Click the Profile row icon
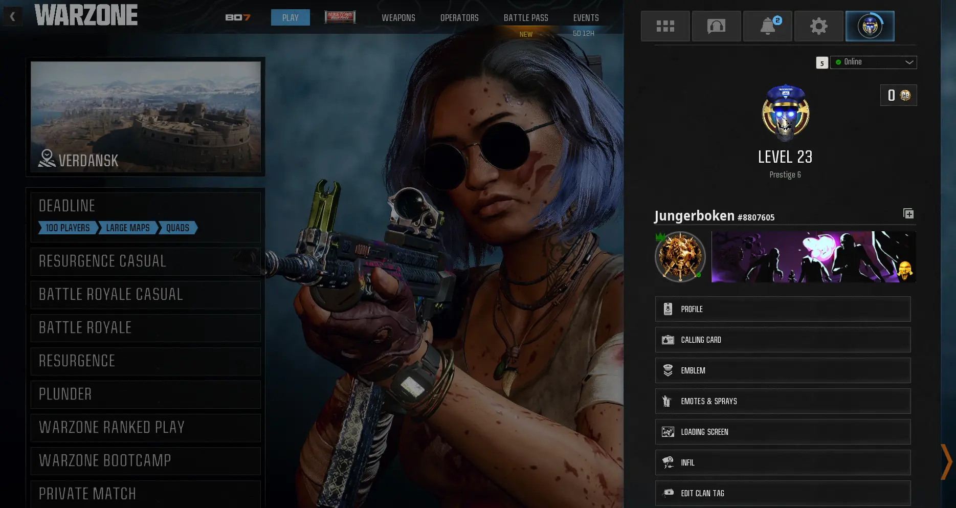Screen dimensions: 956x508 point(668,309)
